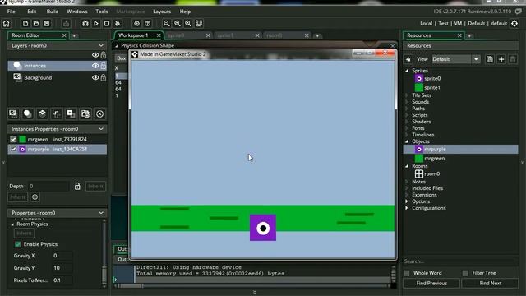This screenshot has height=296, width=526.
Task: Open the File menu
Action: (11, 12)
